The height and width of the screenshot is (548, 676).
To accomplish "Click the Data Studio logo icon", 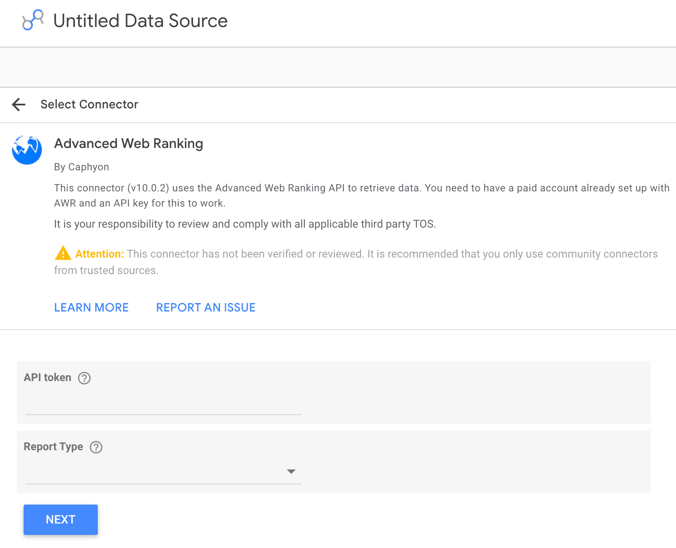I will 33,20.
